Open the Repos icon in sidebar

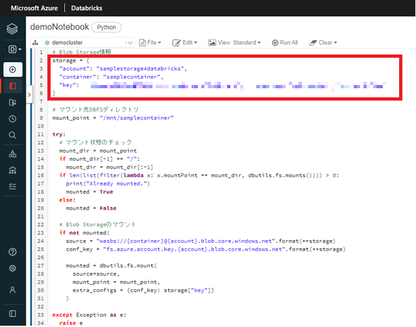[x=12, y=103]
